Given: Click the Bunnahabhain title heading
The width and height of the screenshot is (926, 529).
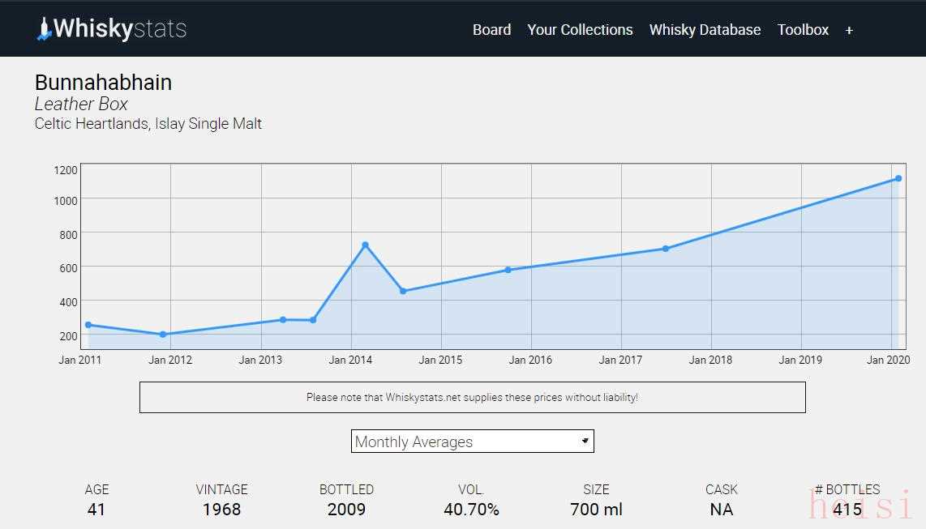Looking at the screenshot, I should click(103, 83).
